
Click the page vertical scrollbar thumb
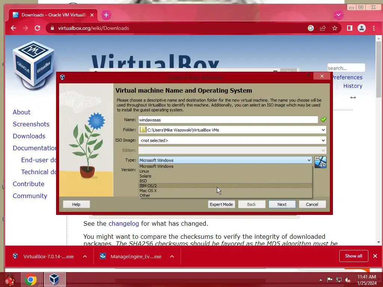[x=379, y=69]
